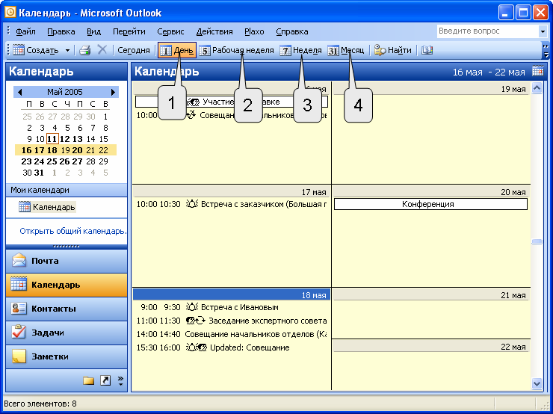Click the Outlook title bar icon
Viewport: 553px width, 414px height.
[10, 13]
